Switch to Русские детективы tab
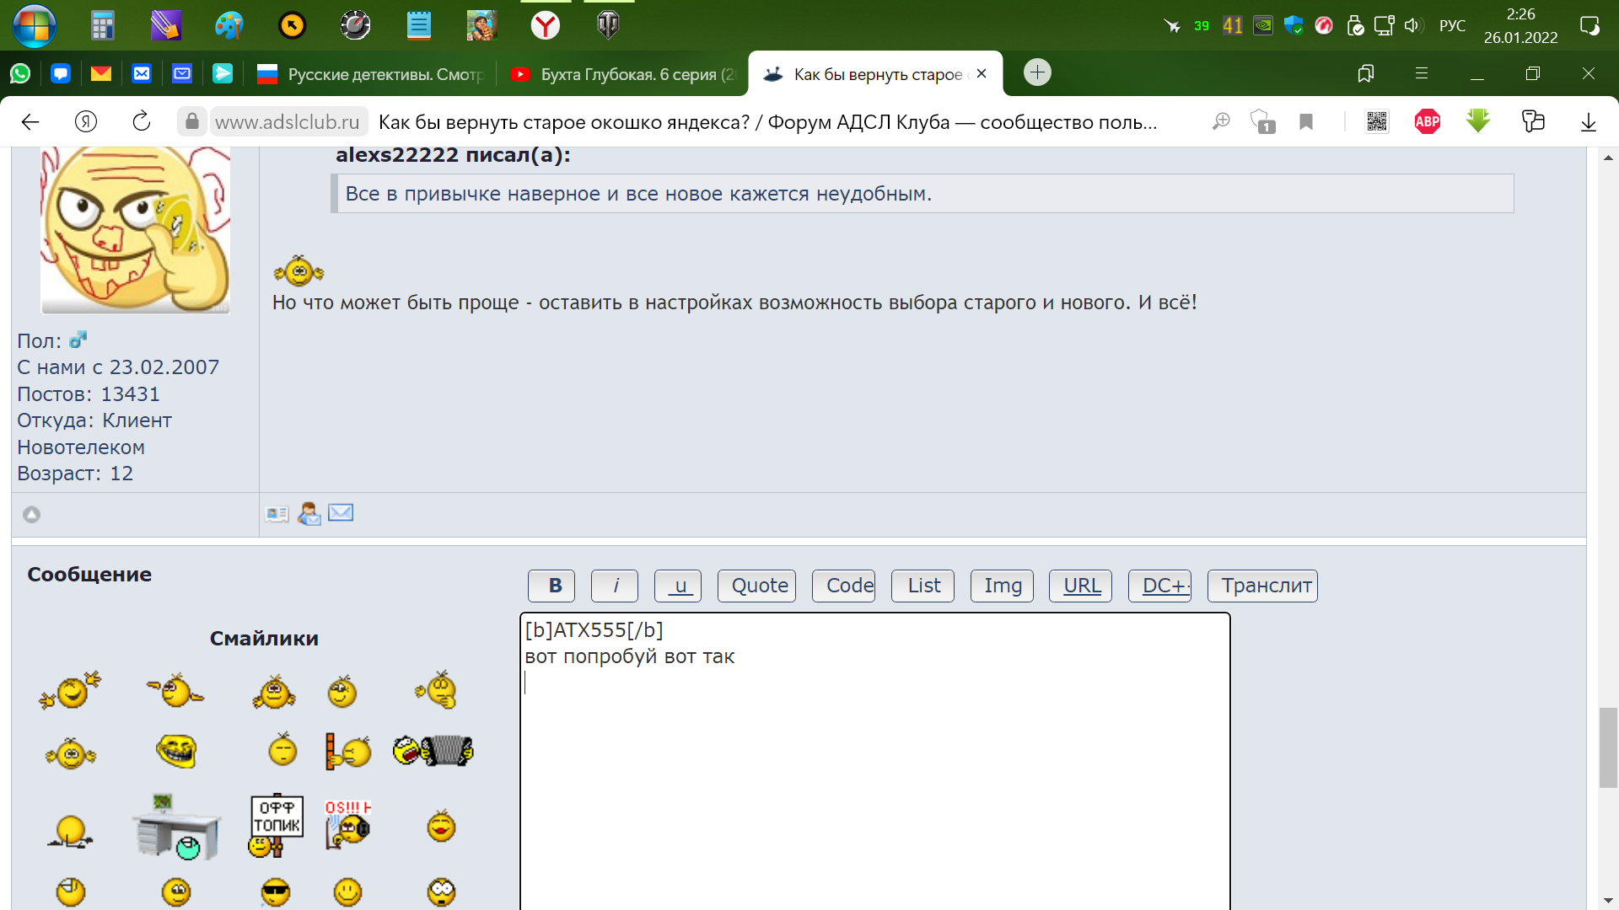This screenshot has height=910, width=1619. (x=371, y=74)
